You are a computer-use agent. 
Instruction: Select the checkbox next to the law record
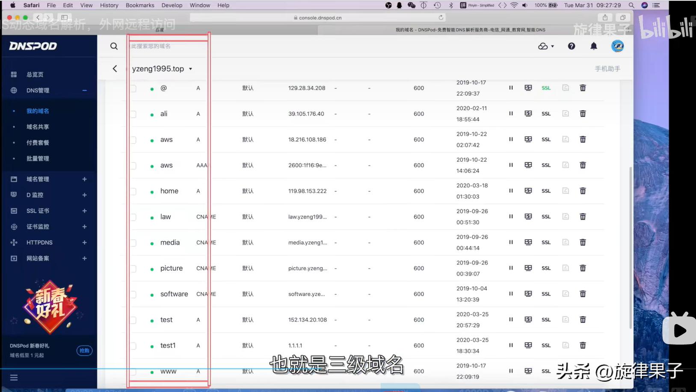click(133, 216)
